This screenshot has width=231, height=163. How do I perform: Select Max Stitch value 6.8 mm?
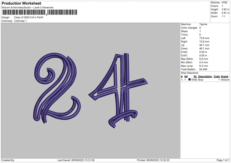click(x=204, y=59)
